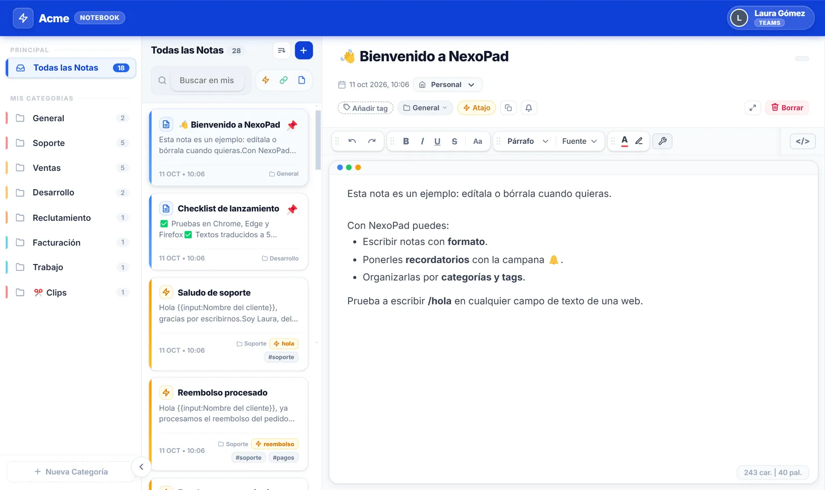Image resolution: width=825 pixels, height=490 pixels.
Task: Copy note with duplicate icon
Action: click(x=508, y=108)
